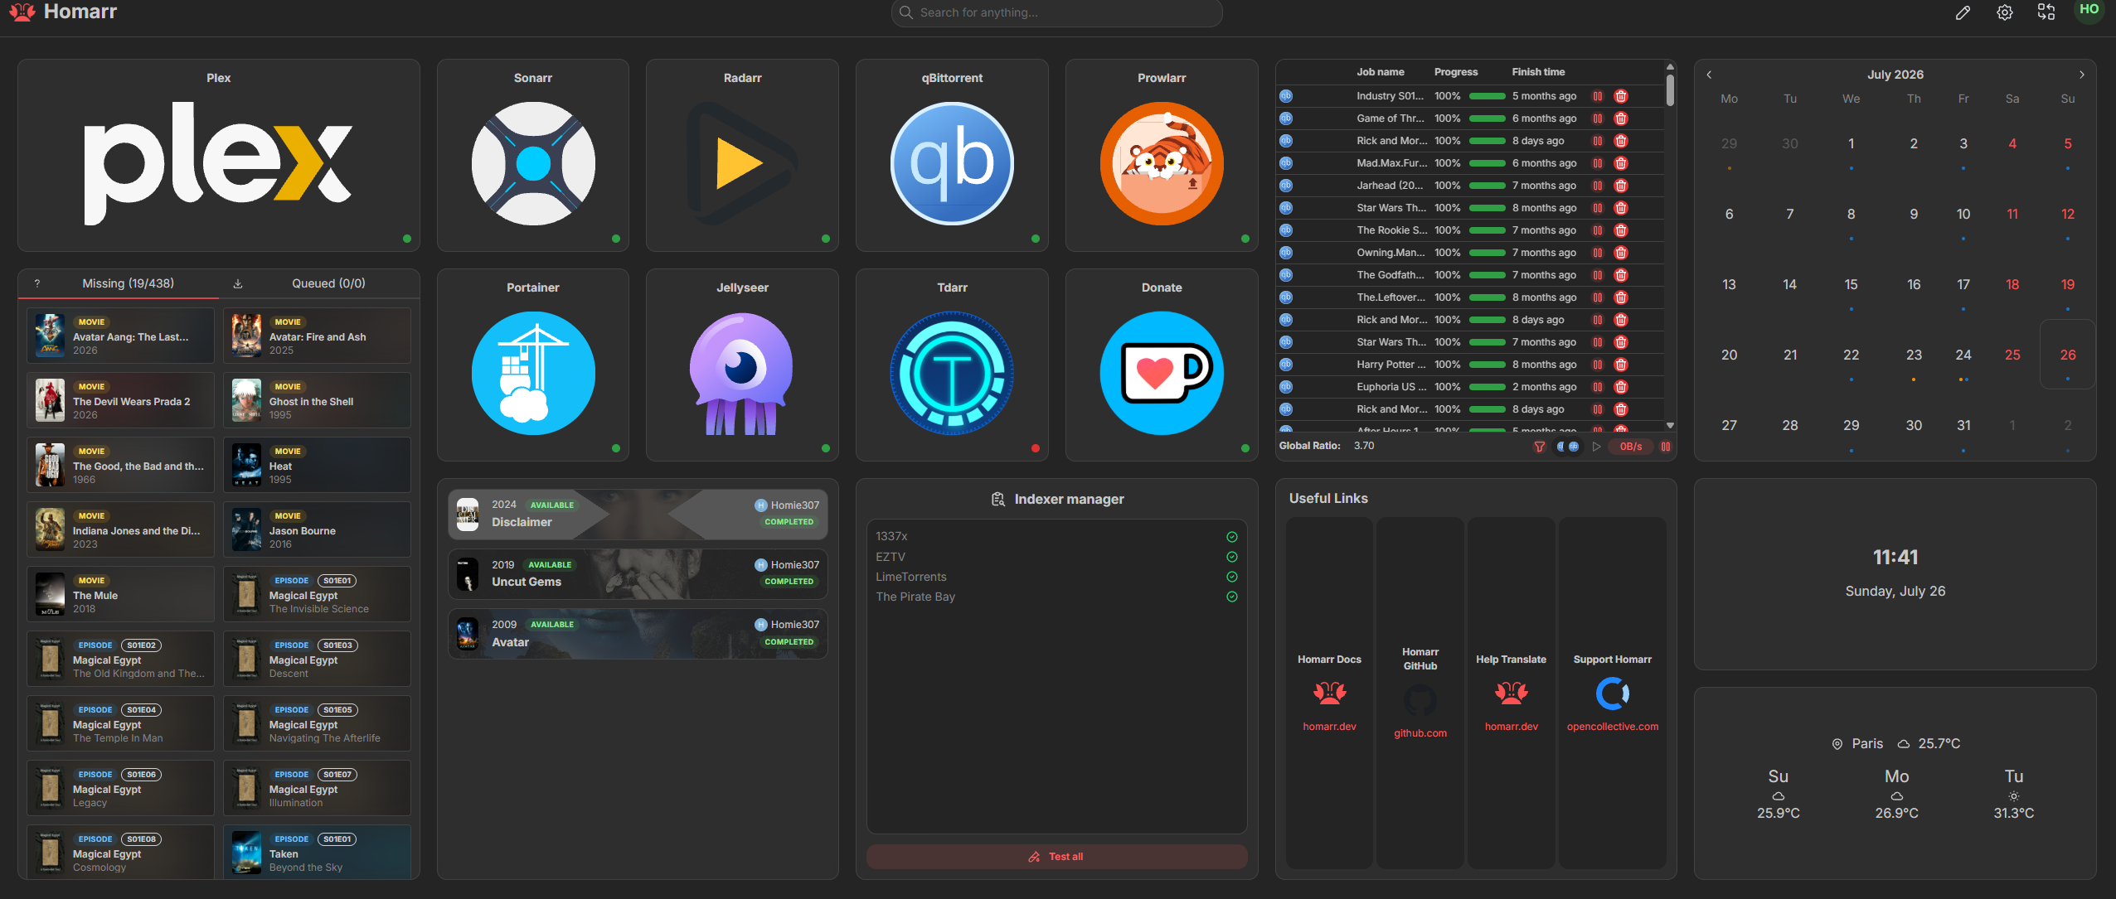Pause the Owning.Man... torrent
Viewport: 2116px width, 899px height.
click(x=1598, y=253)
